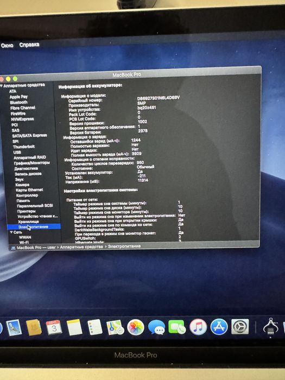Image resolution: width=285 pixels, height=380 pixels.
Task: Open the Окно menu
Action: pyautogui.click(x=7, y=45)
